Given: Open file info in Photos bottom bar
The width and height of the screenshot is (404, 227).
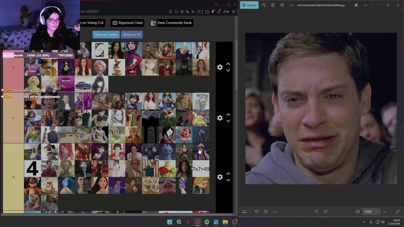Looking at the screenshot, I should [x=266, y=212].
